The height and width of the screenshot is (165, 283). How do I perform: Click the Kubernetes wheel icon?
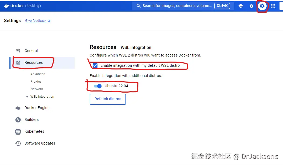click(x=18, y=132)
